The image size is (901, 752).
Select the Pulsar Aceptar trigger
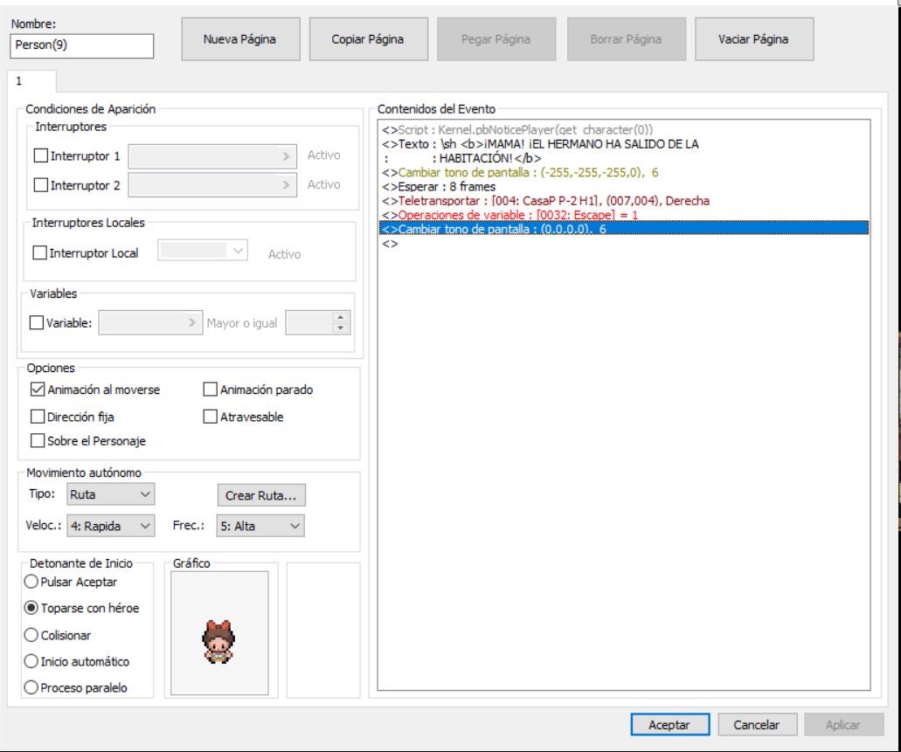(32, 582)
